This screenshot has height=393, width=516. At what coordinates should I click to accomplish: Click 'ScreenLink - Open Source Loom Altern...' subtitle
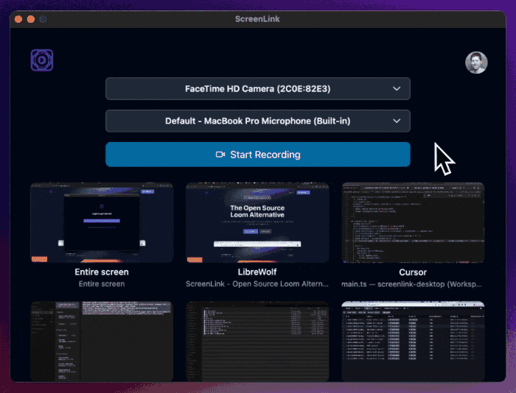[257, 284]
